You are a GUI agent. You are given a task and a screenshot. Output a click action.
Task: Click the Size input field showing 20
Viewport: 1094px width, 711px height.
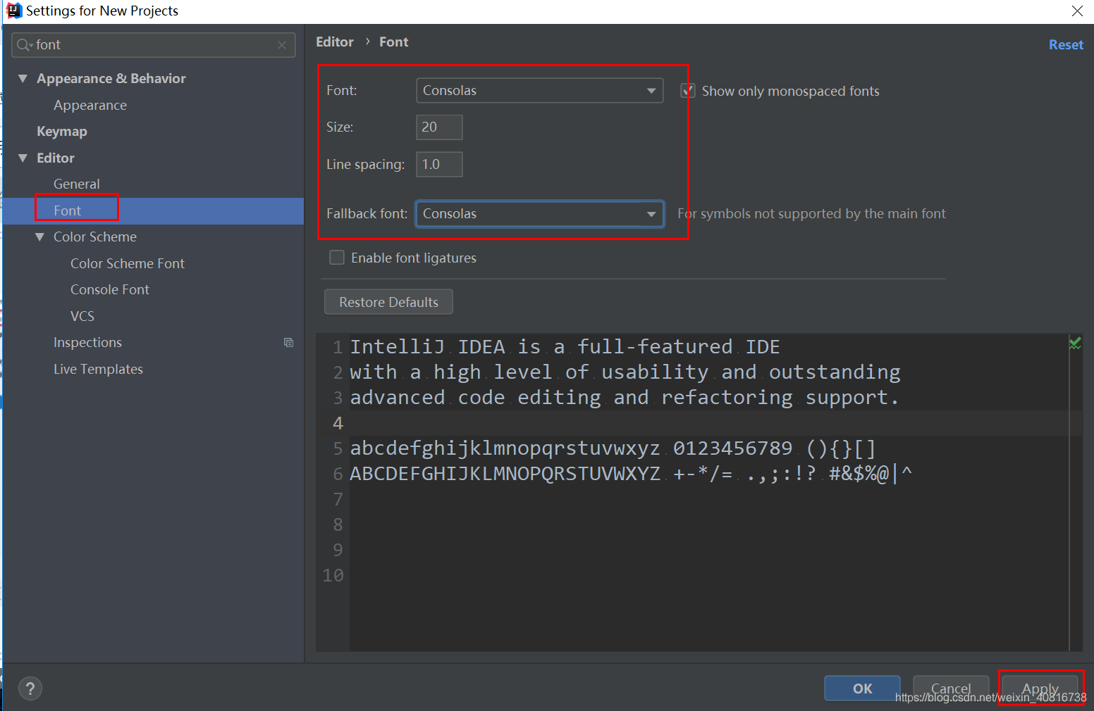(x=439, y=127)
